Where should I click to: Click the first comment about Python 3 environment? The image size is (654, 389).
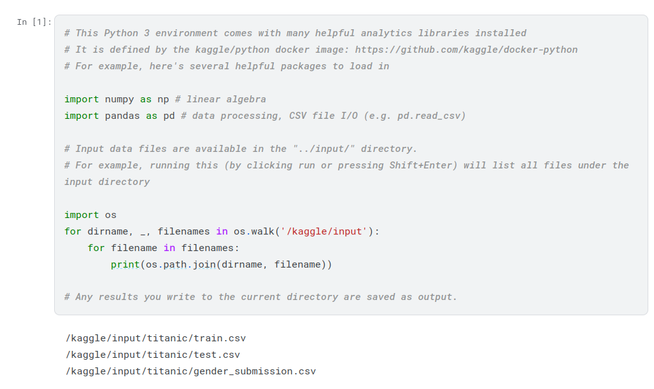click(x=295, y=33)
